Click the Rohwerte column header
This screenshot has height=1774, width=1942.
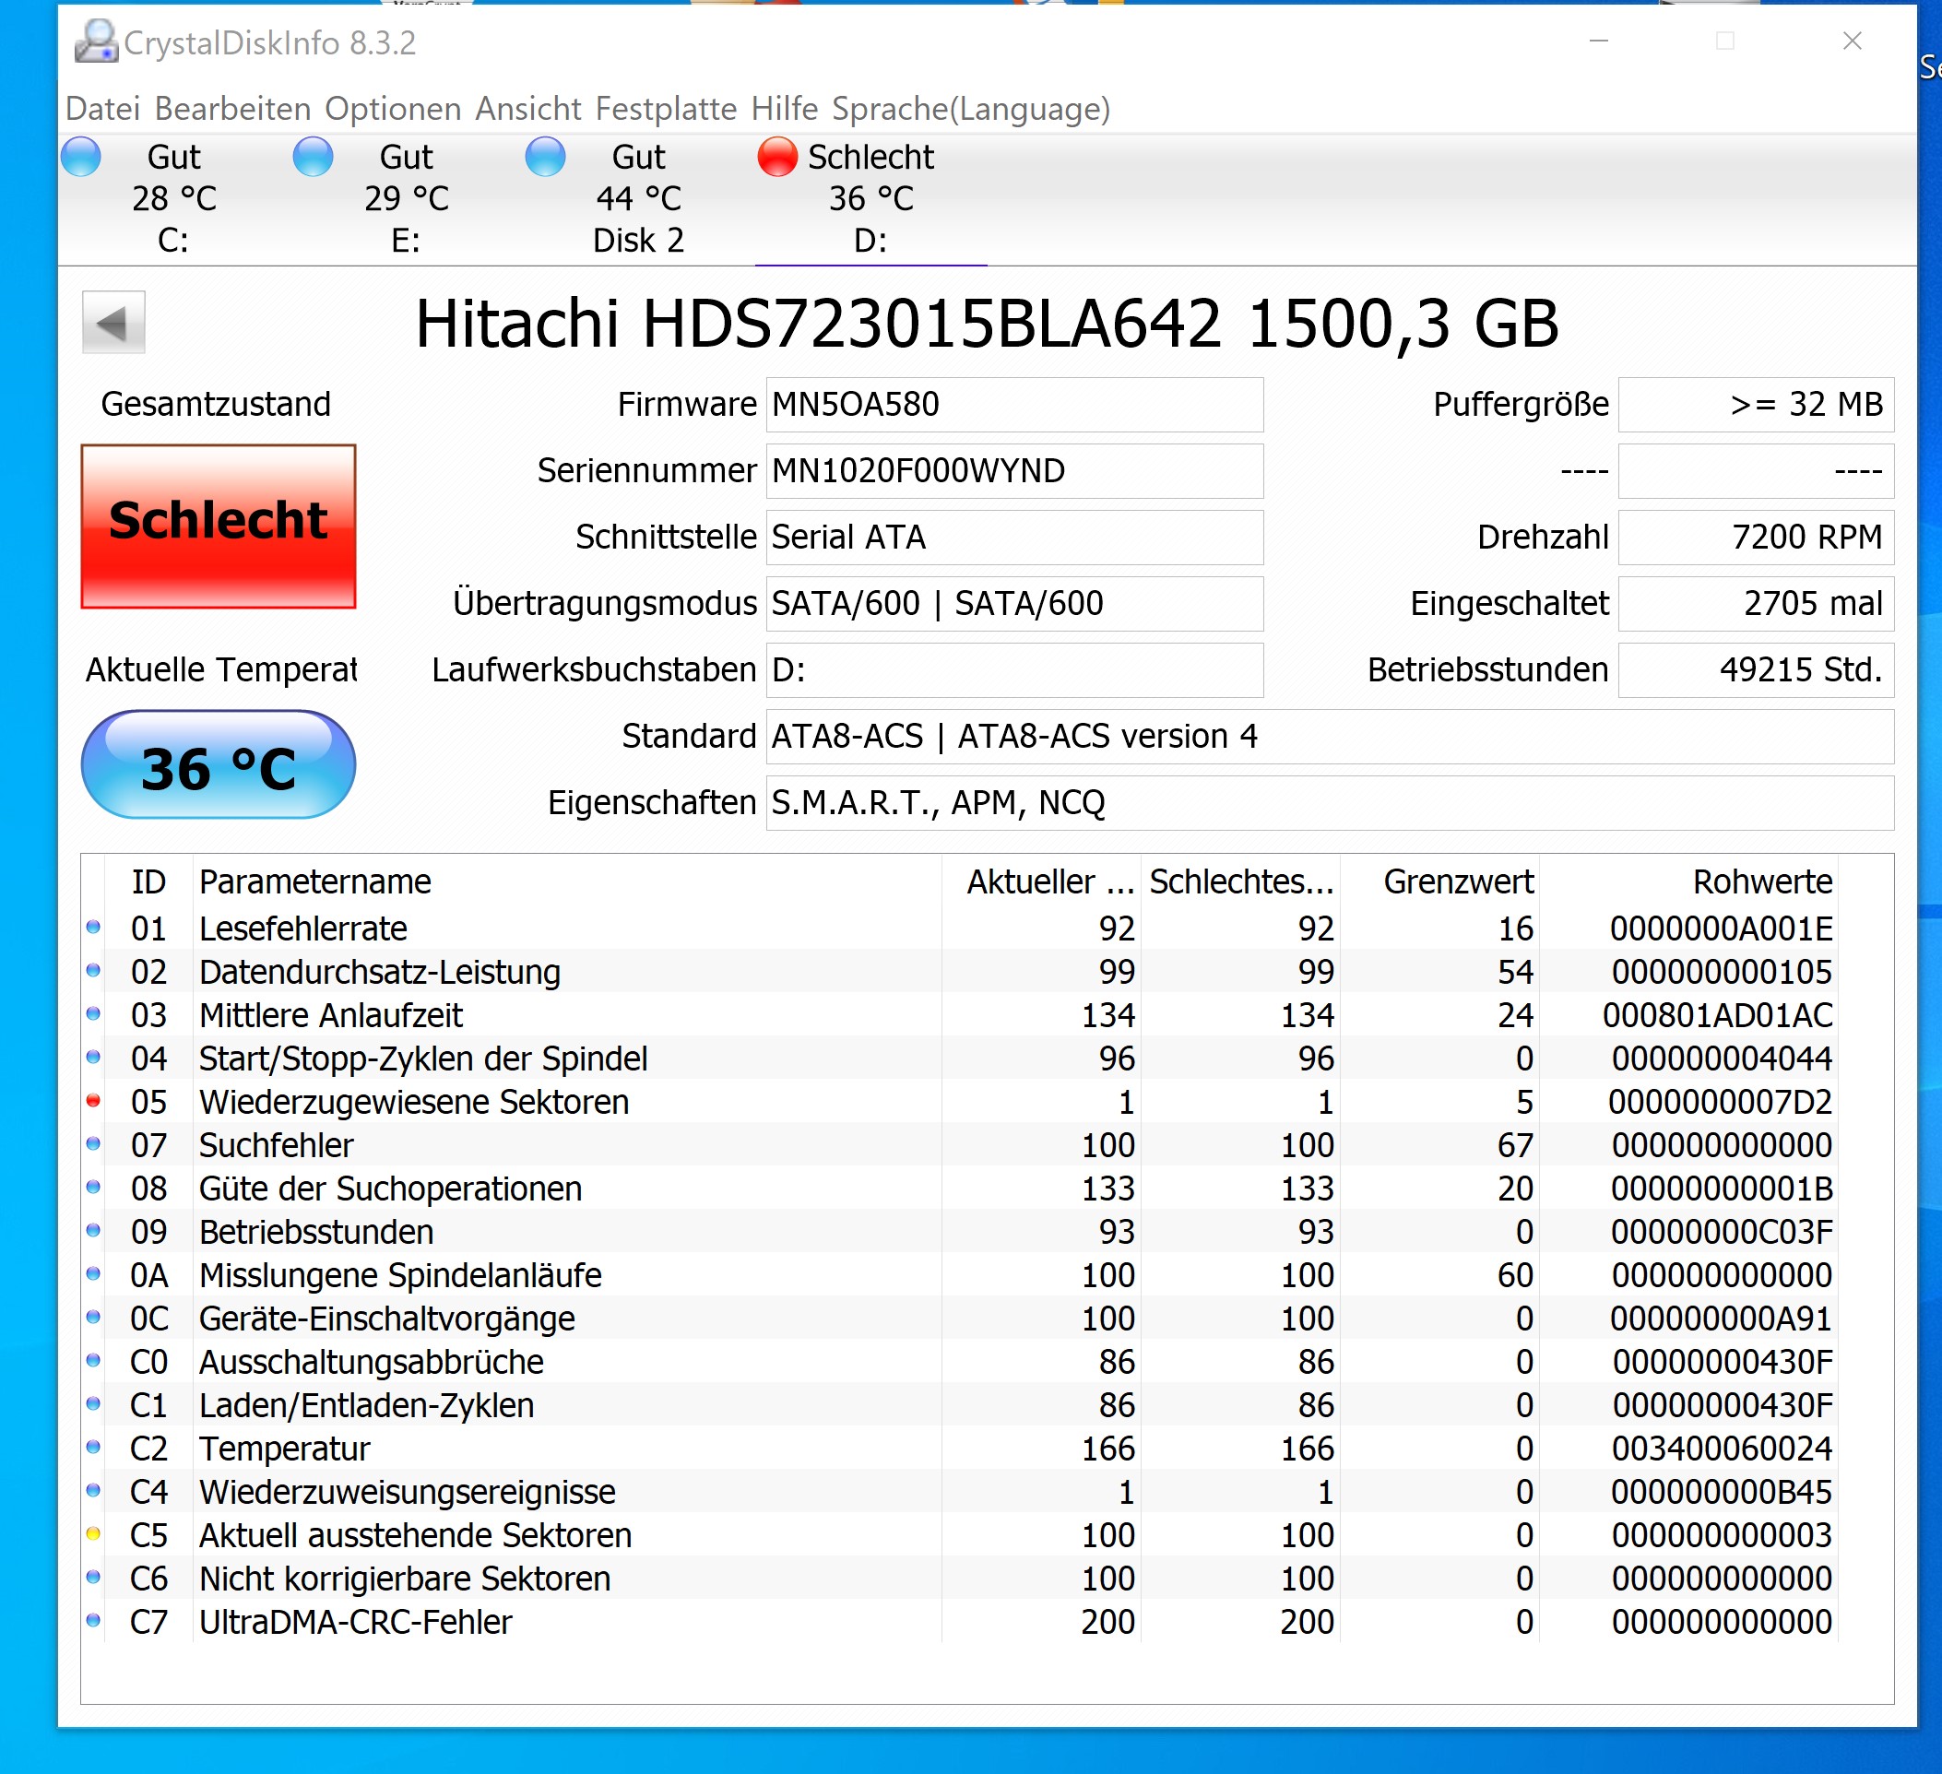coord(1761,881)
